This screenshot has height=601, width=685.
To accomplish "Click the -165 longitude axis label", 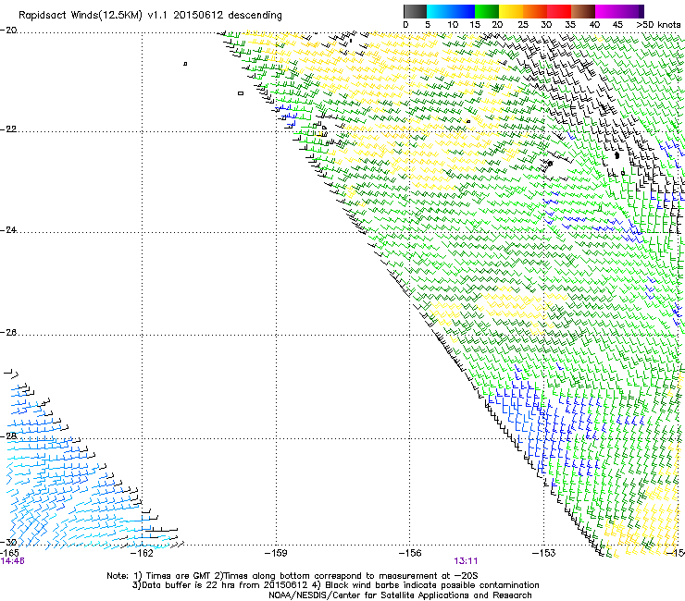I will click(x=9, y=553).
